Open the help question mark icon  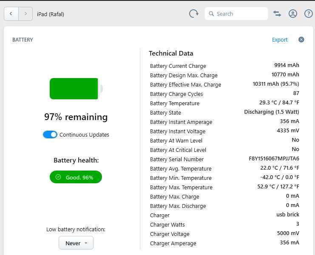[309, 14]
